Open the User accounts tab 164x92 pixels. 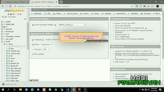[x=71, y=14]
